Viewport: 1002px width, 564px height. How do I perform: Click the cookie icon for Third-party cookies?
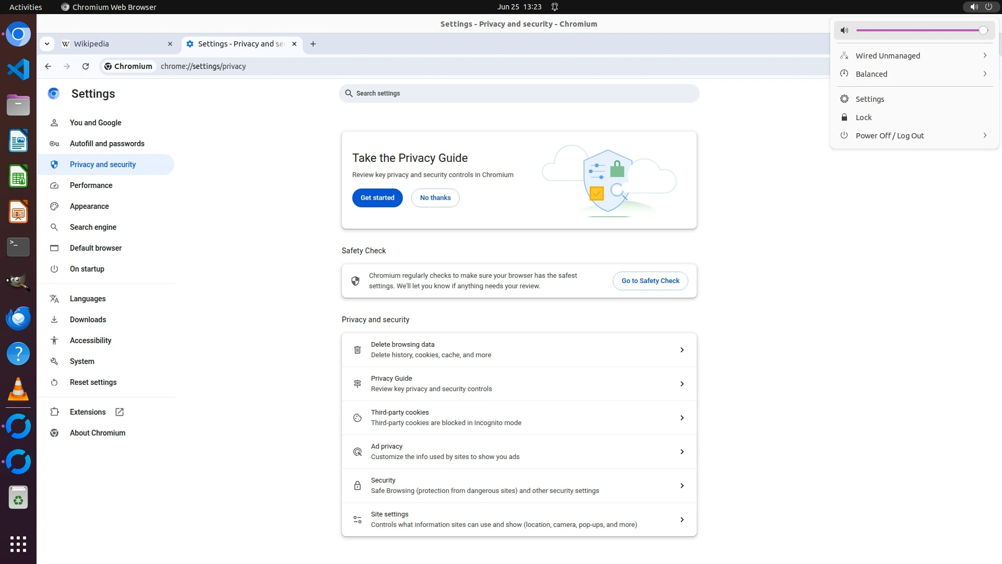coord(357,418)
